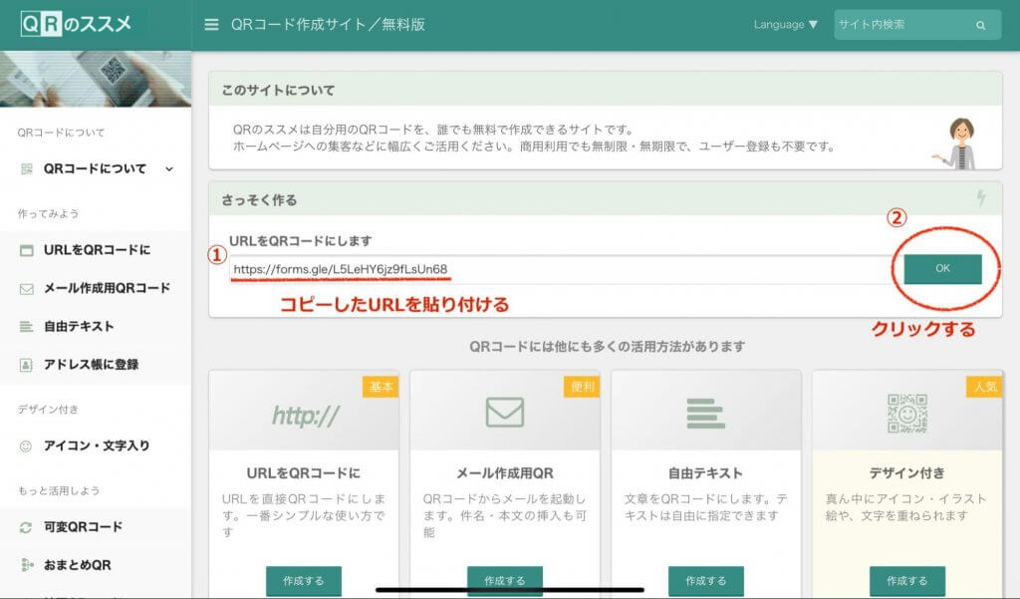
Task: Open the hamburger menu icon in header
Action: pyautogui.click(x=211, y=25)
